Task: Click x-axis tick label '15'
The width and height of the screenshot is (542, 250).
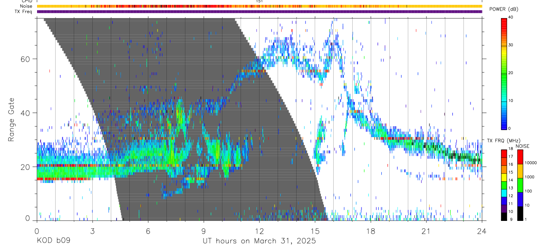Action: [x=315, y=231]
